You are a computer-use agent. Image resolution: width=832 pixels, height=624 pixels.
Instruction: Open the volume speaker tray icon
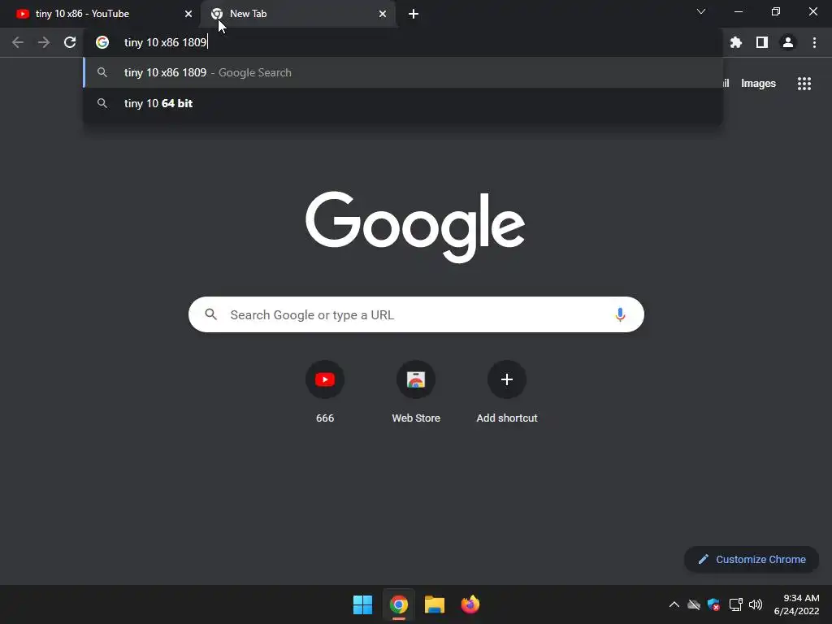[756, 604]
